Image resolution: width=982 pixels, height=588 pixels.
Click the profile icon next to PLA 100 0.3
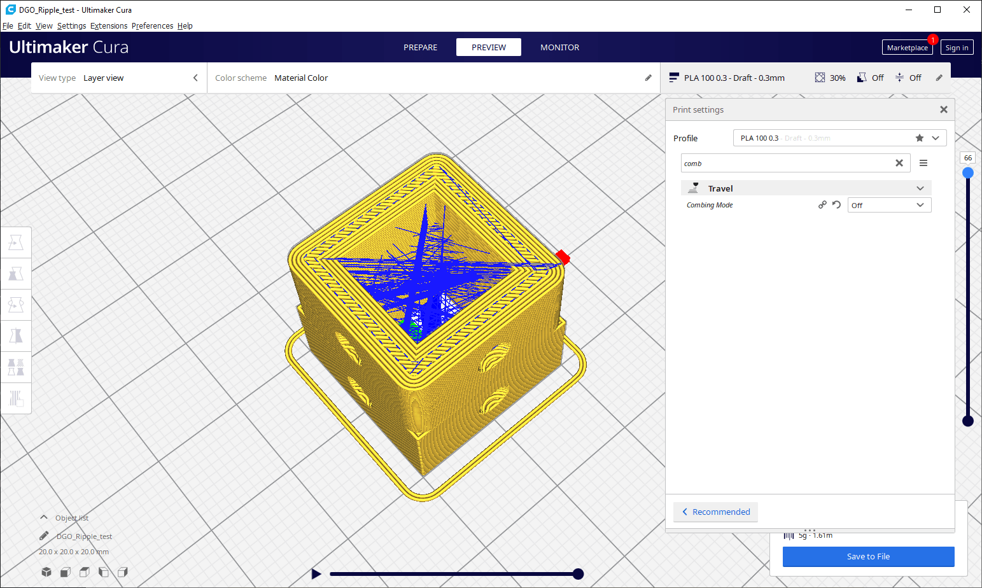[674, 78]
